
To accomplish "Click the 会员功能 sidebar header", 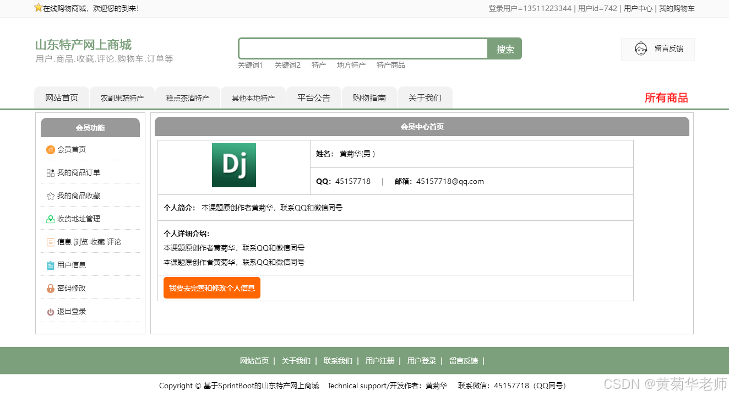I will 90,127.
